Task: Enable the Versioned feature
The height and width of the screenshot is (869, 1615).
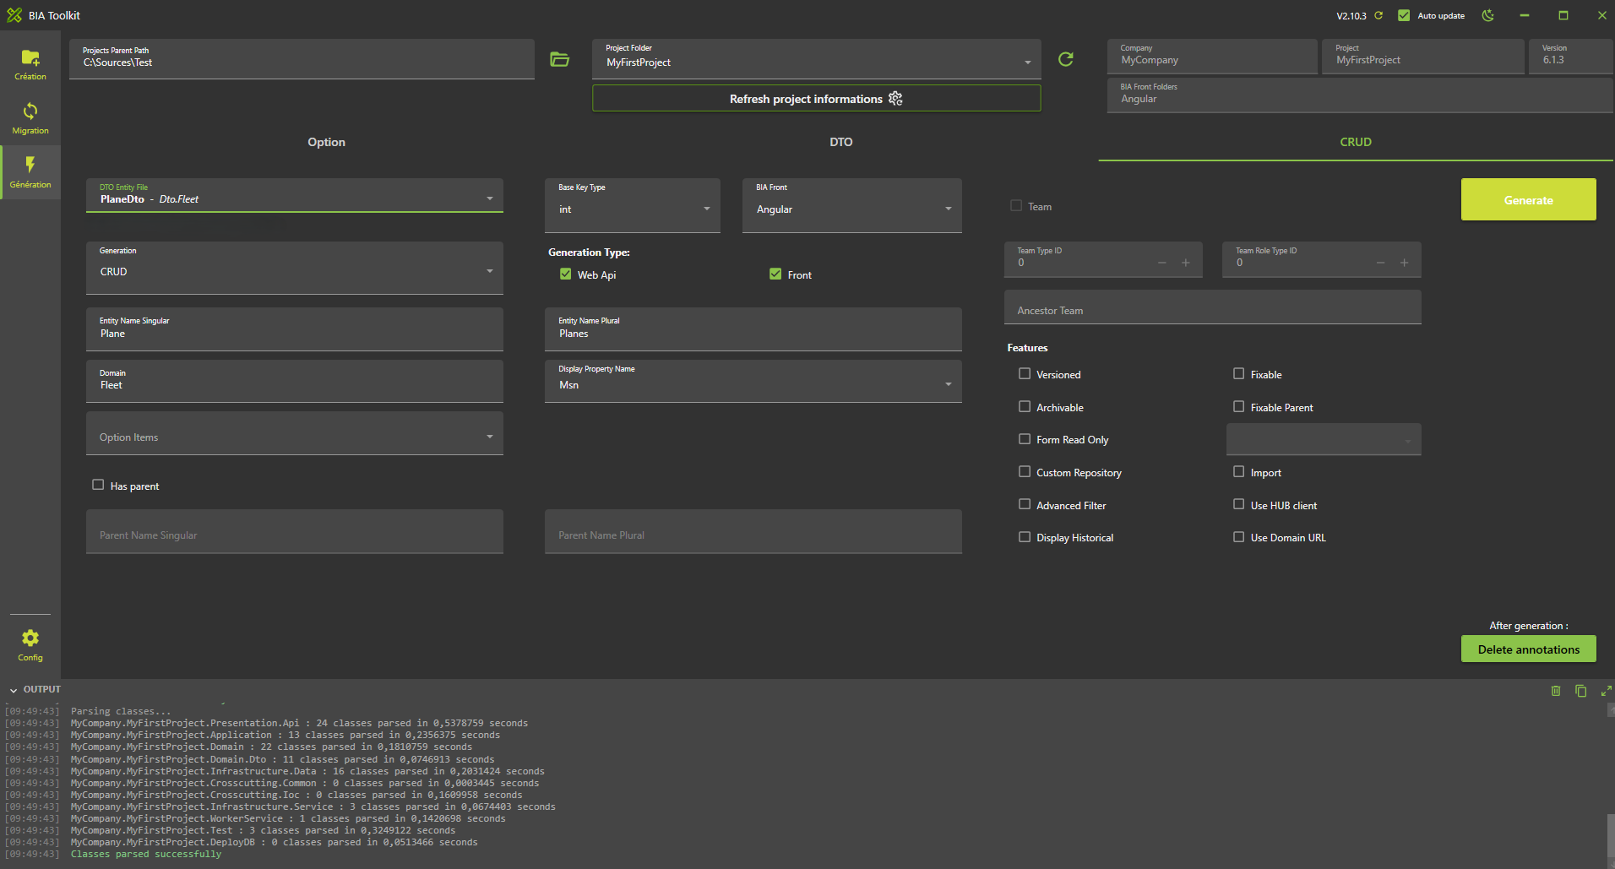Action: 1025,373
